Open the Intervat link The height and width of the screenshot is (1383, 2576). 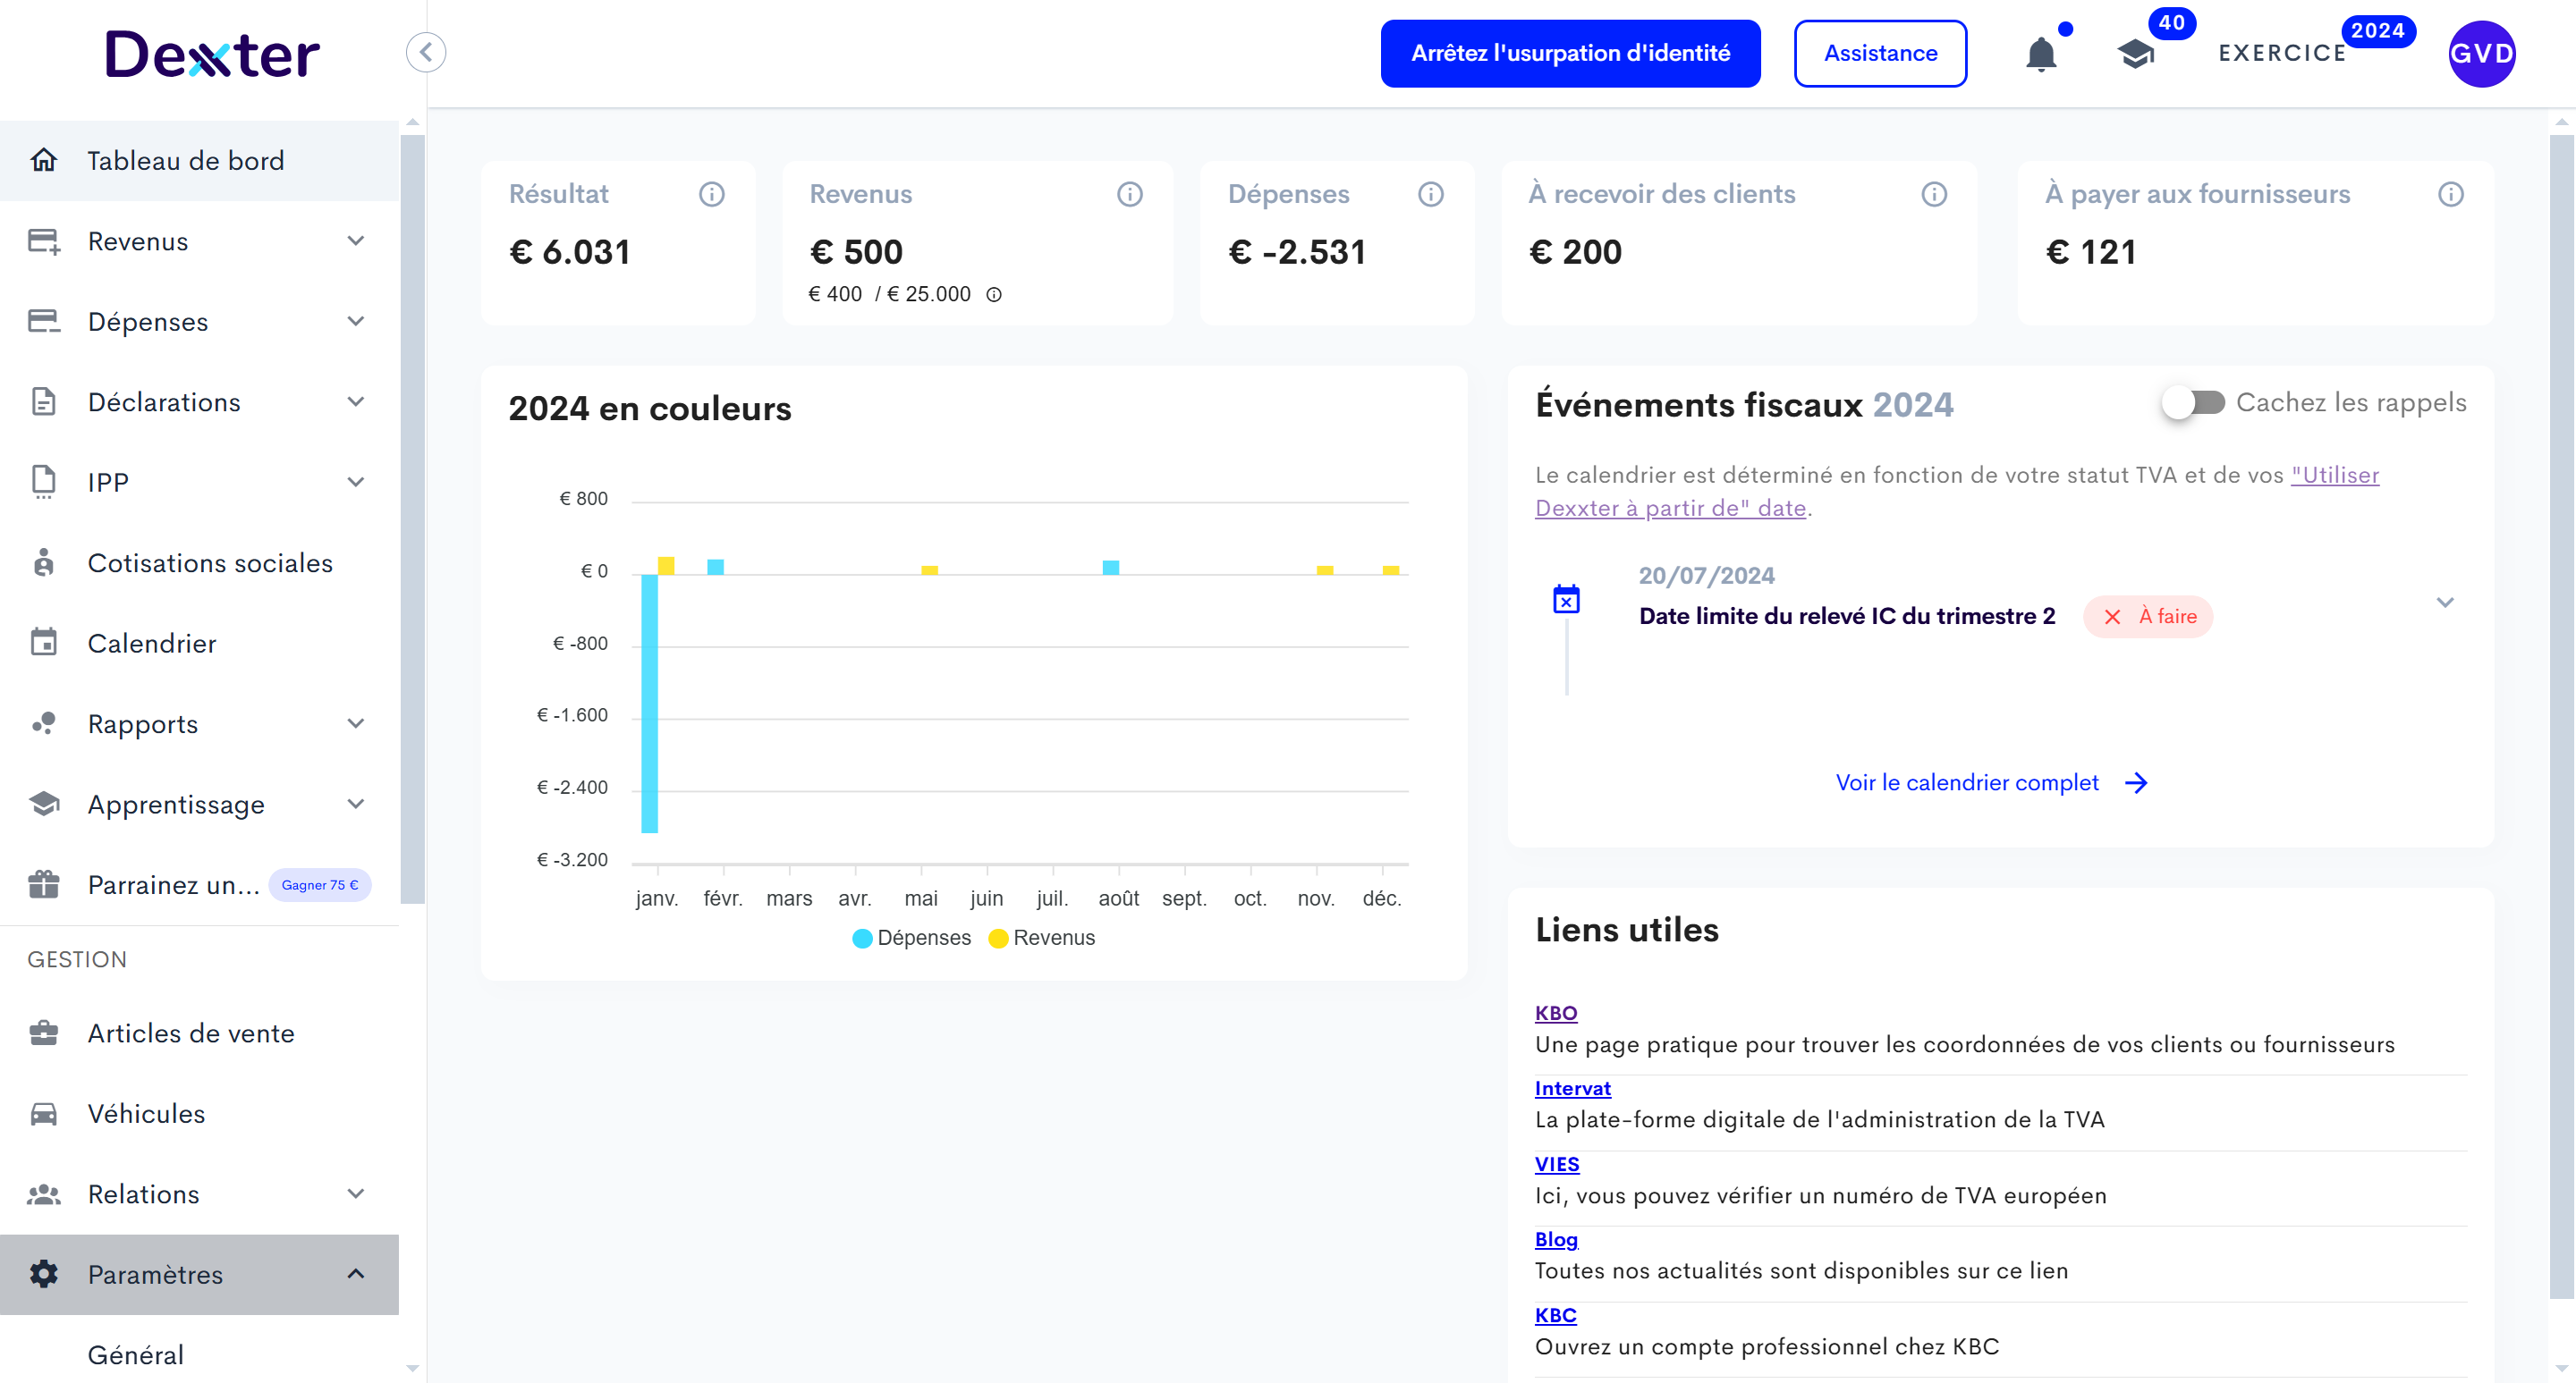click(x=1572, y=1088)
